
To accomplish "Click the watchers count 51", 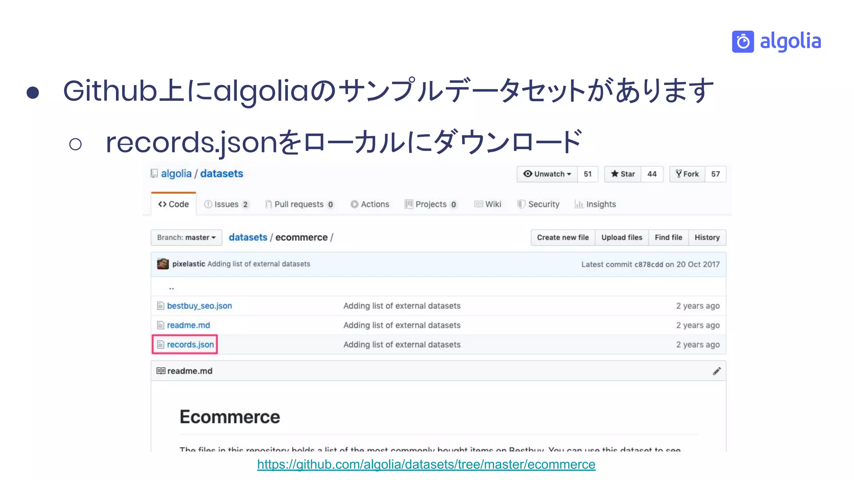I will 588,174.
